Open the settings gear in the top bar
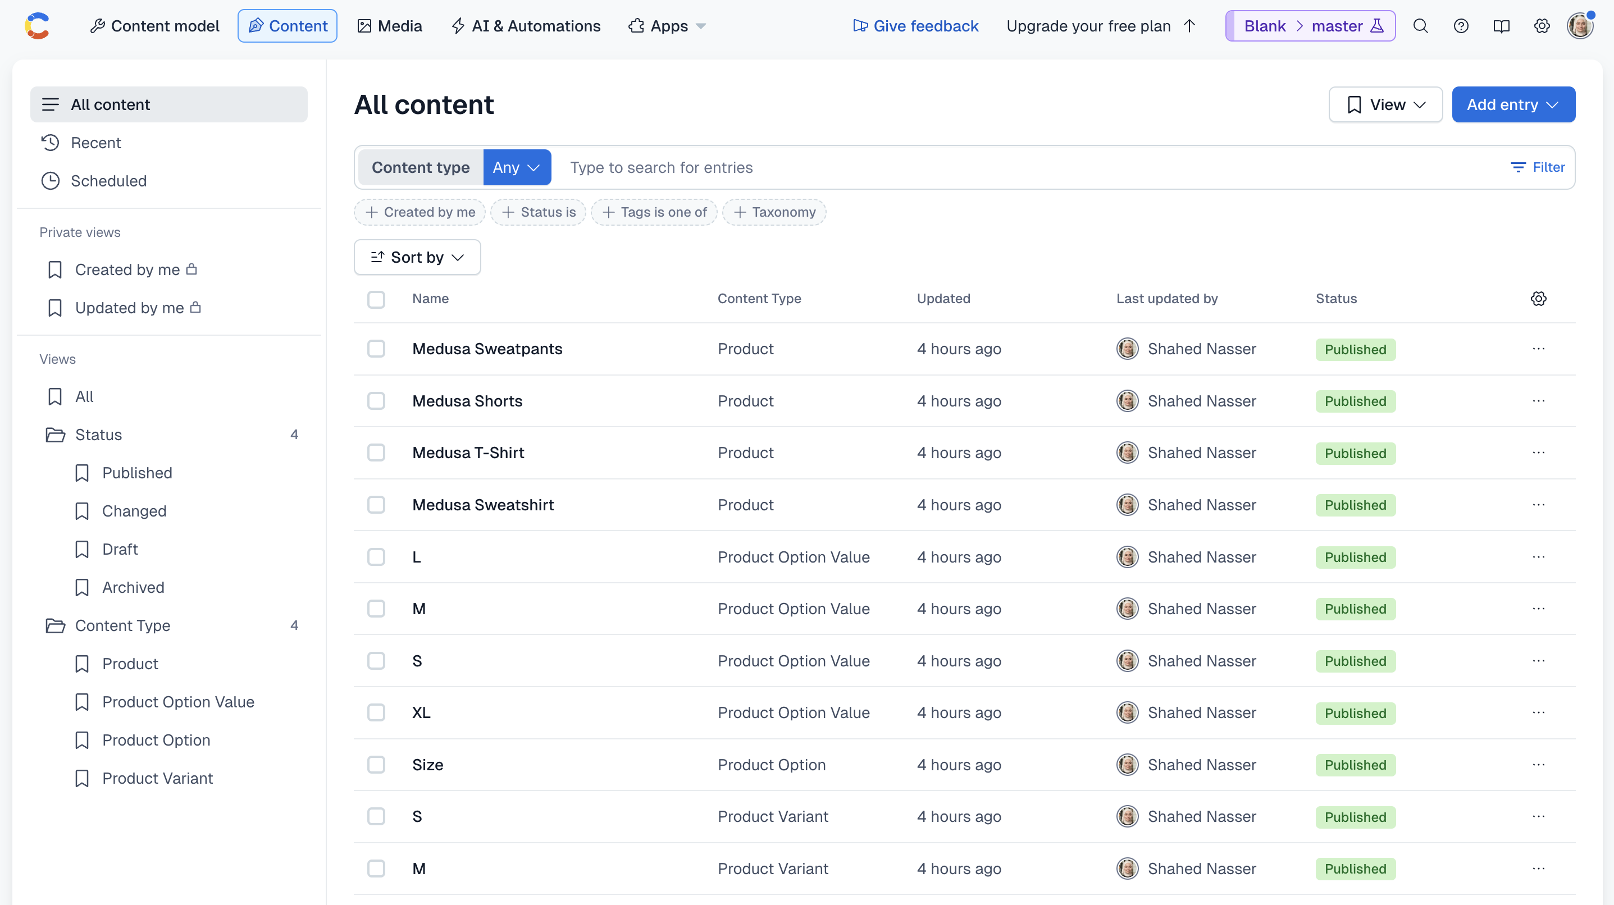 coord(1542,26)
